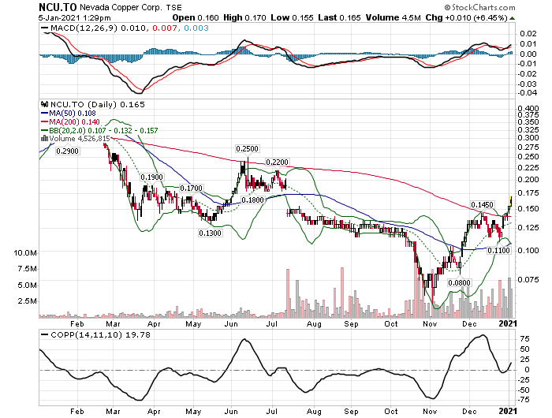Click the yellow latest candlestick in January 2021
The image size is (552, 418).
point(511,201)
